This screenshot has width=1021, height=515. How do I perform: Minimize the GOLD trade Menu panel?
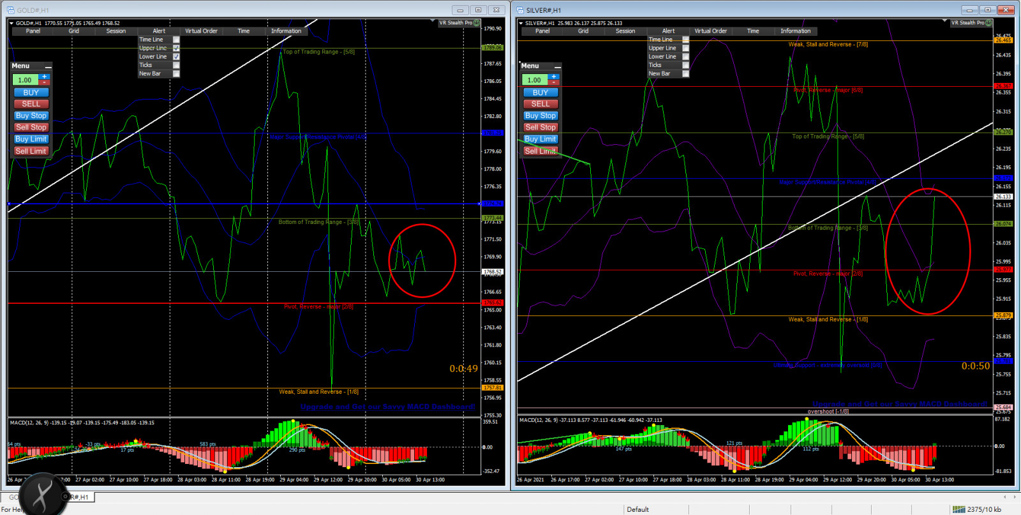48,66
